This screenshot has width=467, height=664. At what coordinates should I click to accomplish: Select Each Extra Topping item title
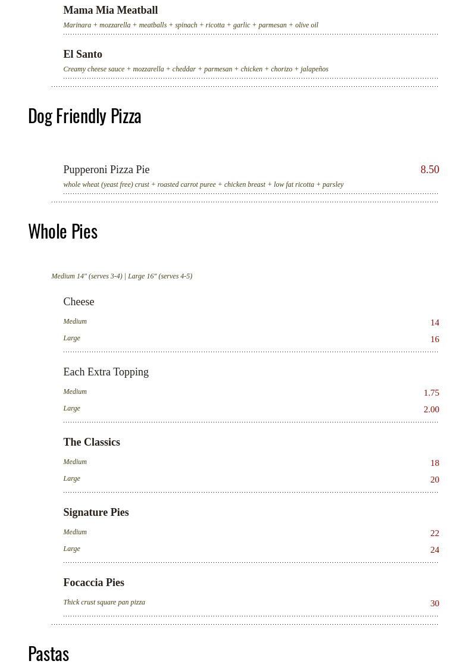106,372
